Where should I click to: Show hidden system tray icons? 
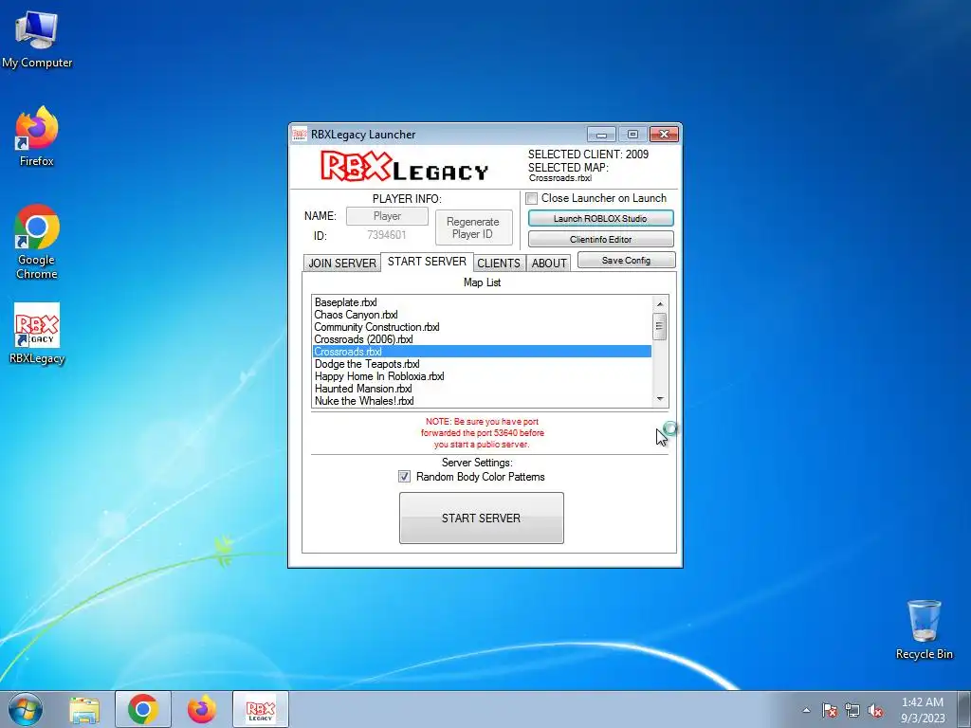[806, 710]
